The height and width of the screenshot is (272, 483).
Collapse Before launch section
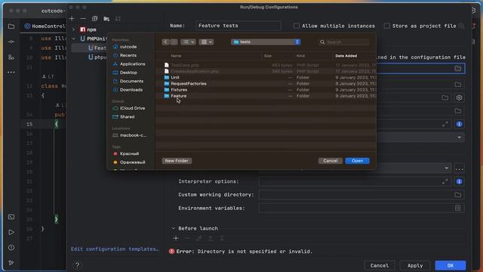(x=173, y=228)
